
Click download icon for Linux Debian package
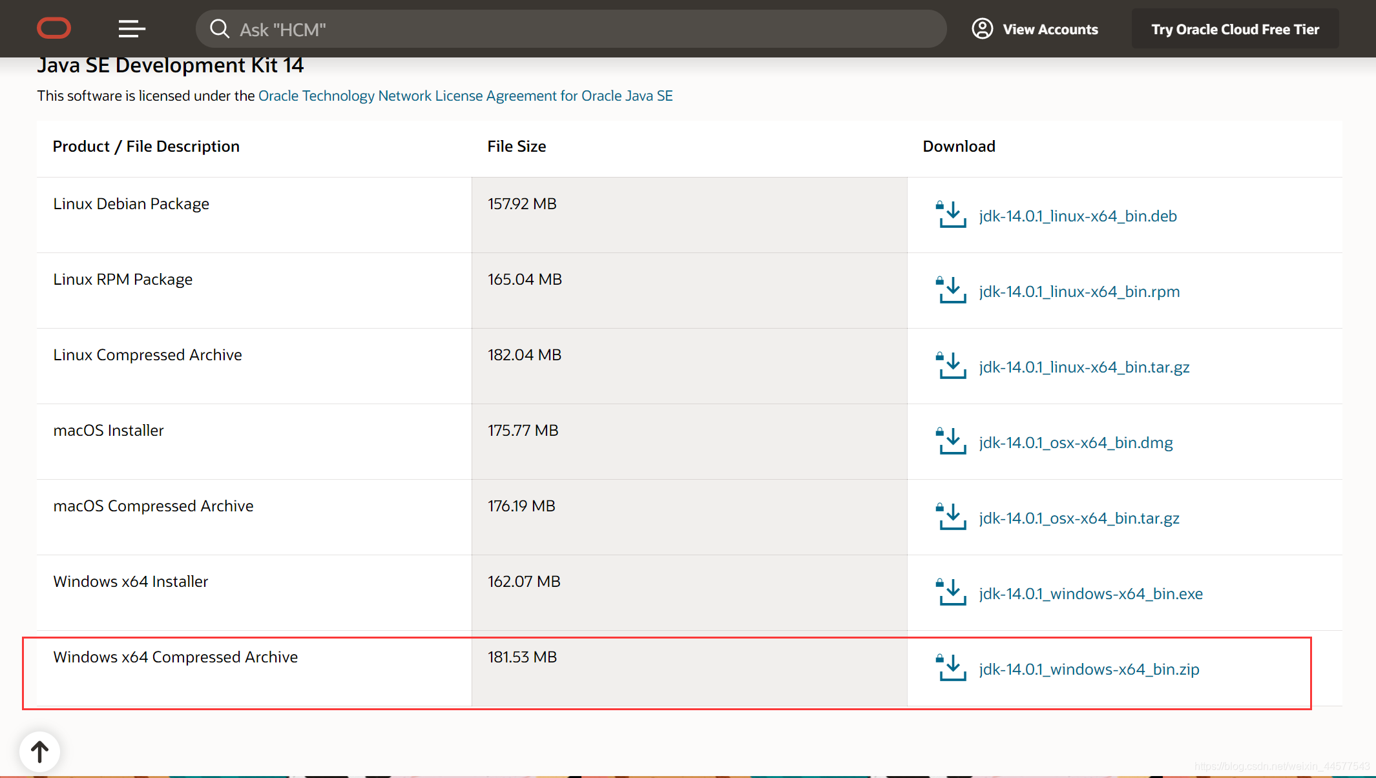point(951,214)
